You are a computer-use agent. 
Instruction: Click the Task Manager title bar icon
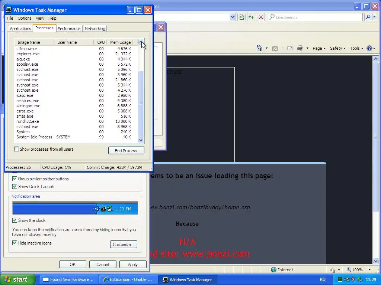pos(9,10)
